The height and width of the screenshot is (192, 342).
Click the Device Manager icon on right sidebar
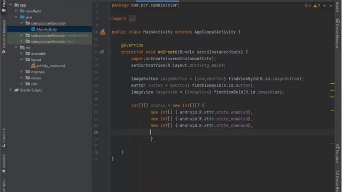(x=338, y=21)
